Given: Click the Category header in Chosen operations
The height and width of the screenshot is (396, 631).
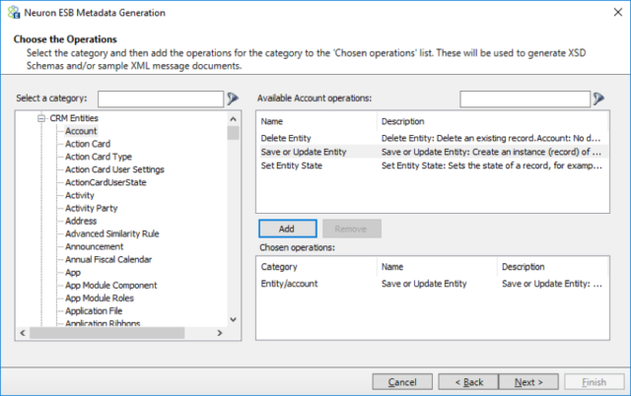Looking at the screenshot, I should tap(316, 267).
